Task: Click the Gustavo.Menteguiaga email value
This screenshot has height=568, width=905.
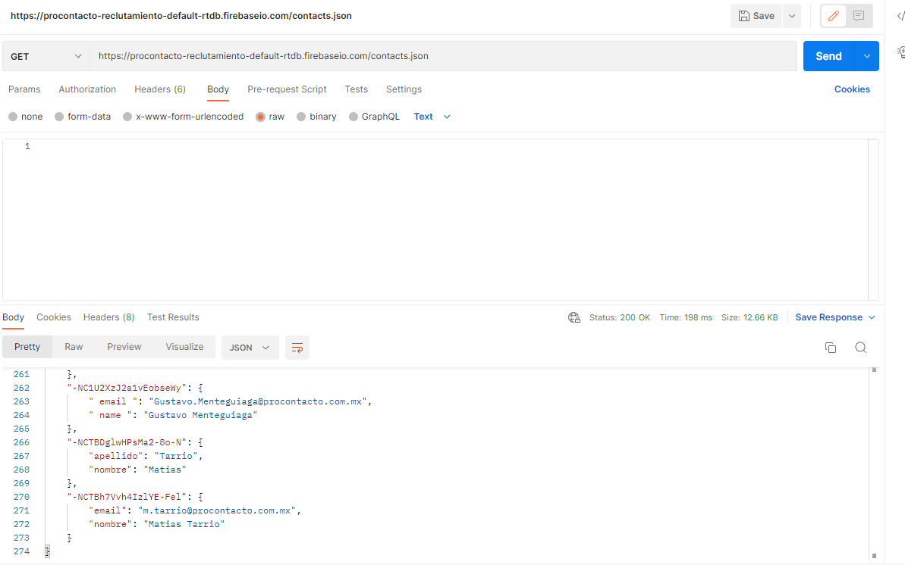Action: point(258,402)
